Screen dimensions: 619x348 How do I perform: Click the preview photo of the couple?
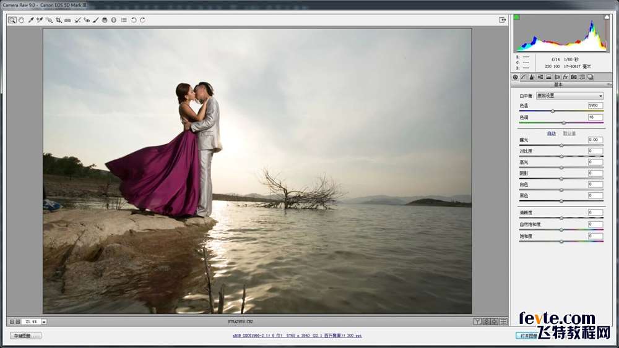pyautogui.click(x=257, y=171)
